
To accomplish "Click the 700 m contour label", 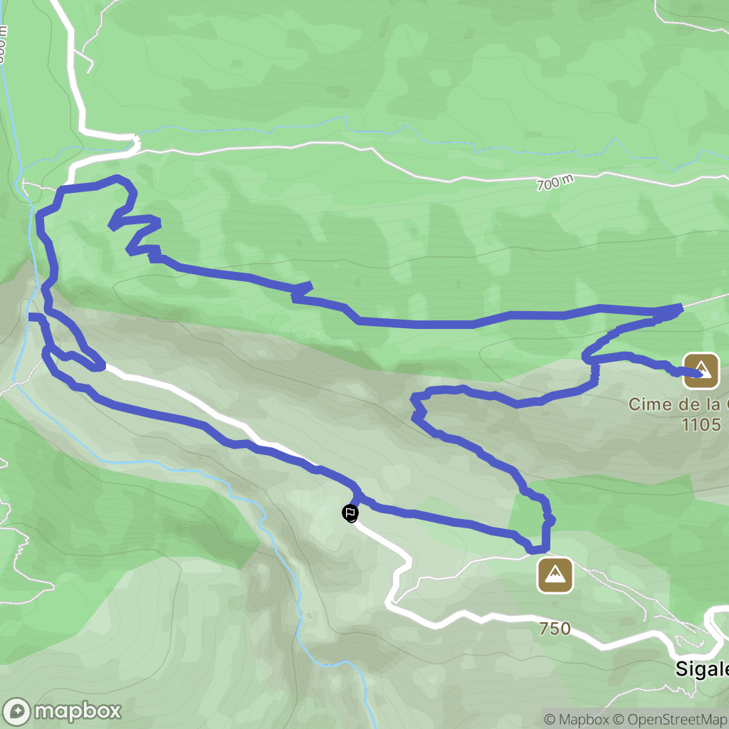I will [x=555, y=182].
